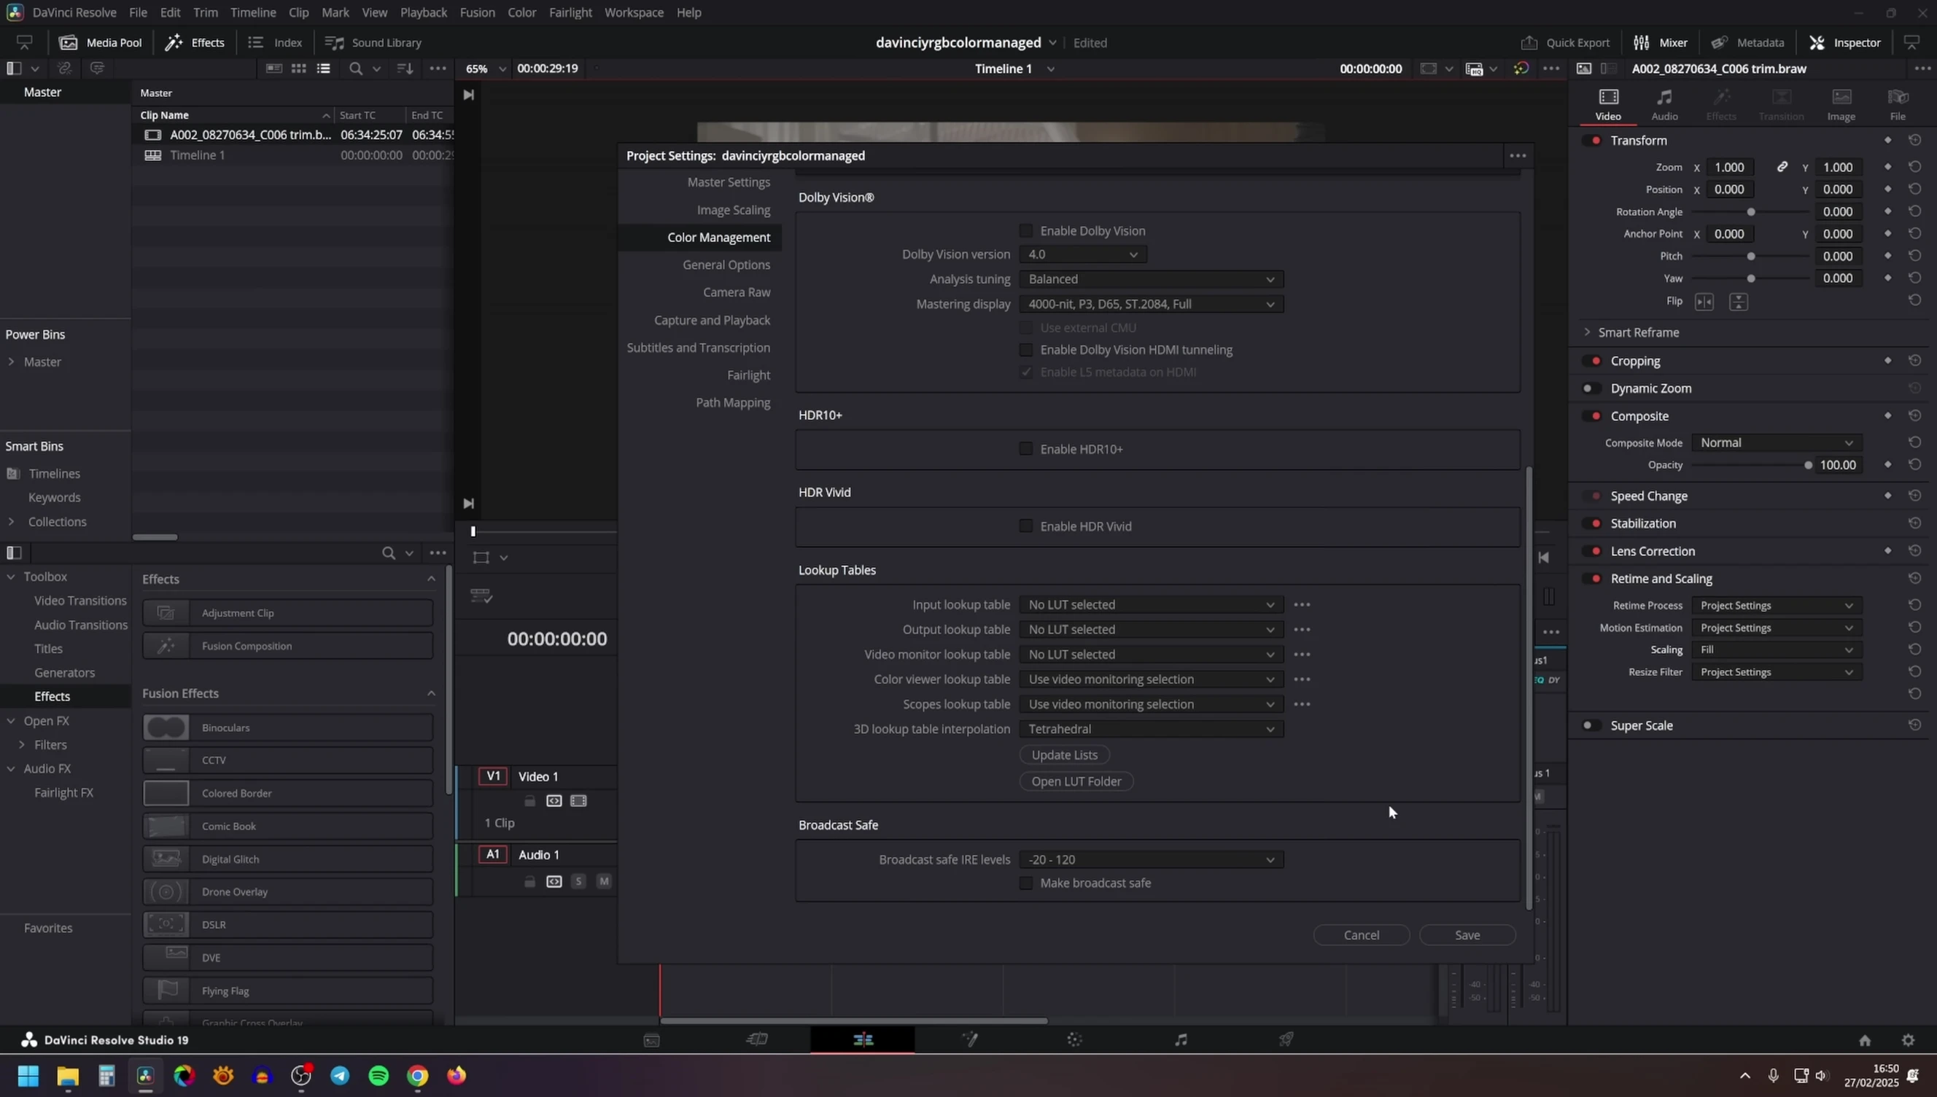Enable Dolby Vision HDMI tunneling checkbox
Image resolution: width=1937 pixels, height=1097 pixels.
[x=1026, y=350]
